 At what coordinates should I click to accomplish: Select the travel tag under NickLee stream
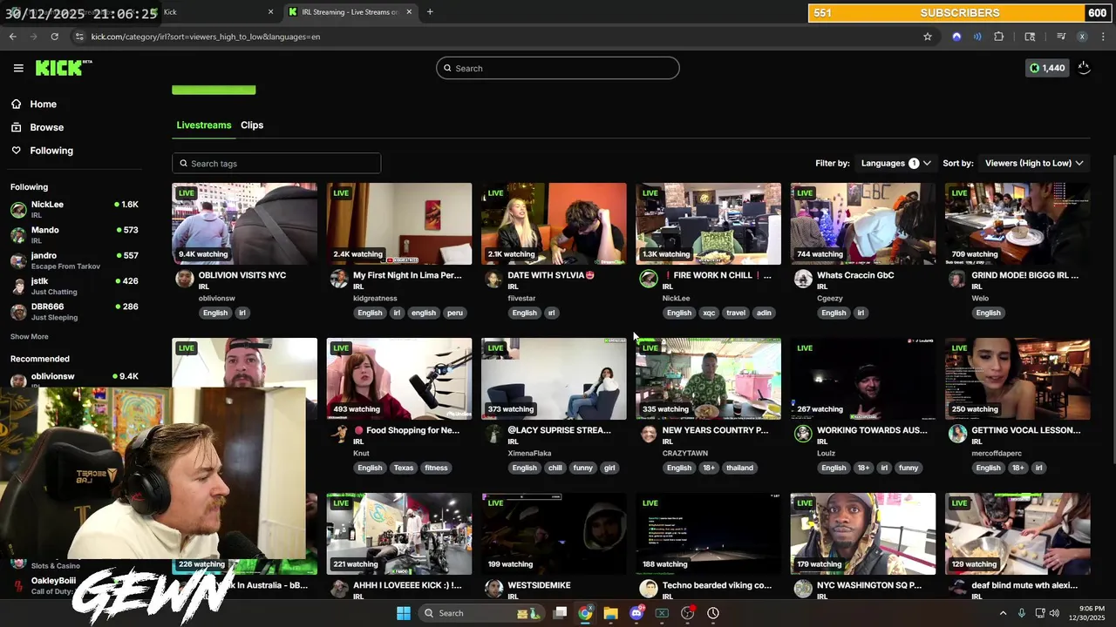pos(736,313)
